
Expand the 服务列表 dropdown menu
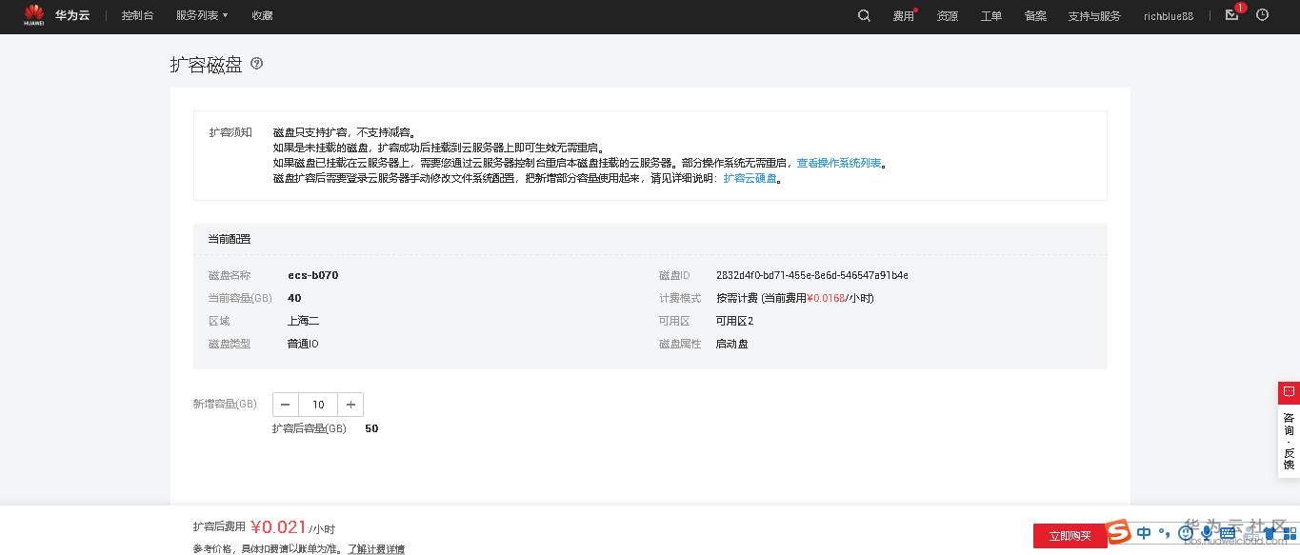click(202, 16)
